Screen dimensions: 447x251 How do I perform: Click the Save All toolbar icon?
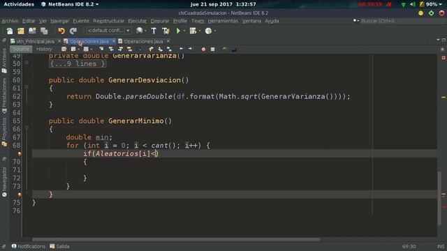click(44, 31)
